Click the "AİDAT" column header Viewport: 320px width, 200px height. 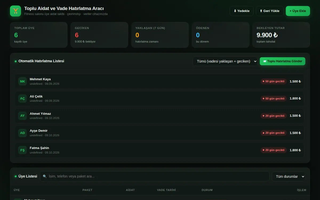point(130,190)
